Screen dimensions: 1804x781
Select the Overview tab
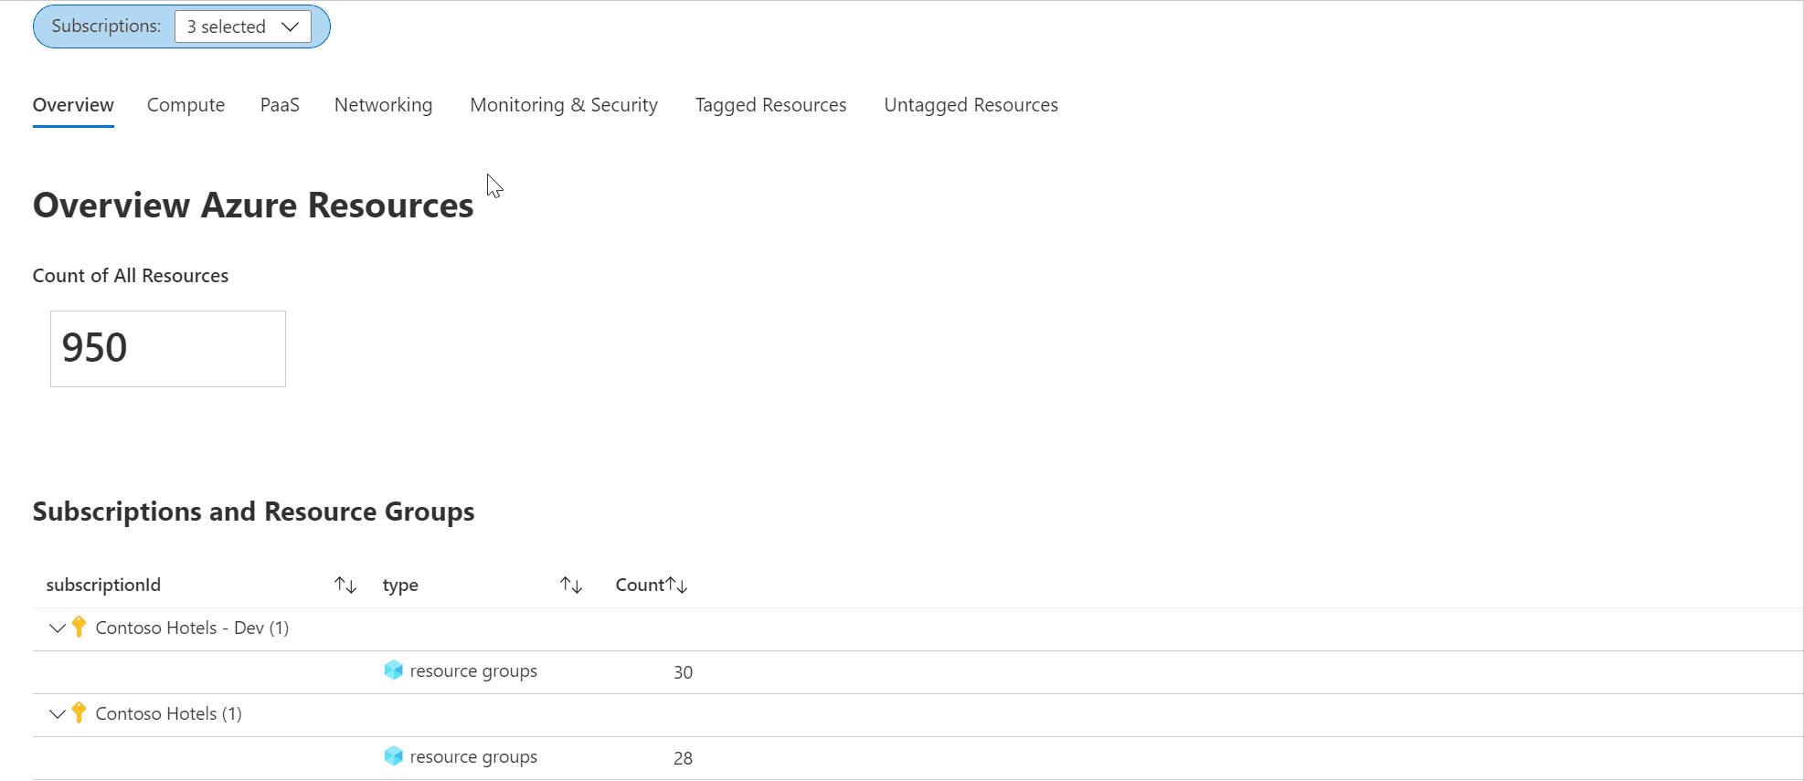[73, 105]
